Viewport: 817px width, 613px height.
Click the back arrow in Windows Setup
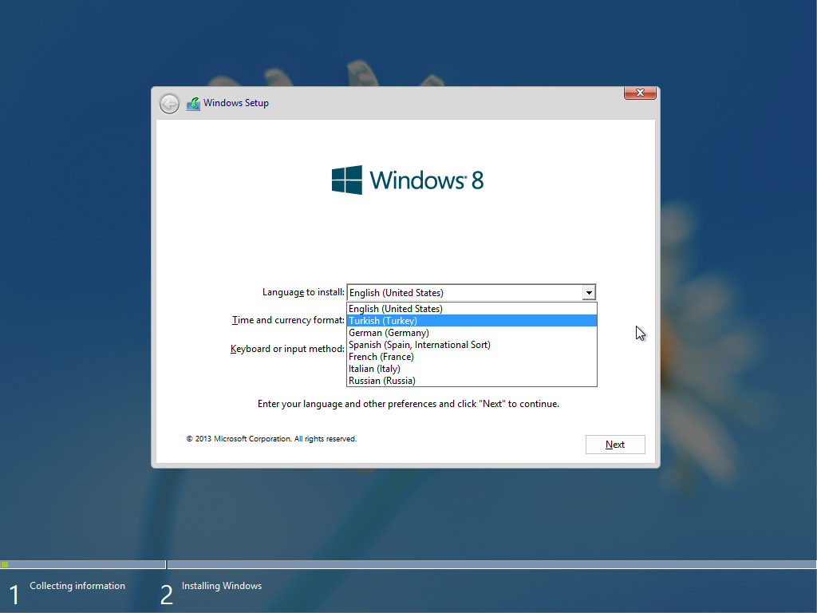[x=169, y=104]
